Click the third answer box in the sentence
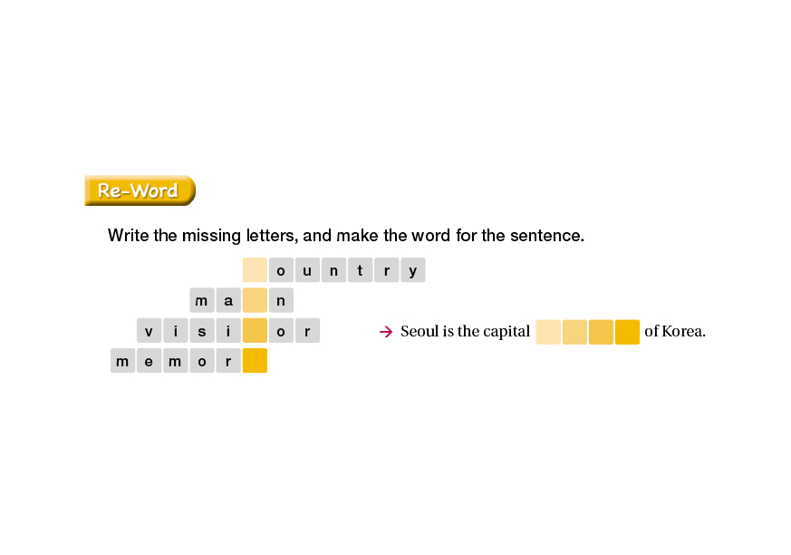Viewport: 791px width, 555px height. 601,332
